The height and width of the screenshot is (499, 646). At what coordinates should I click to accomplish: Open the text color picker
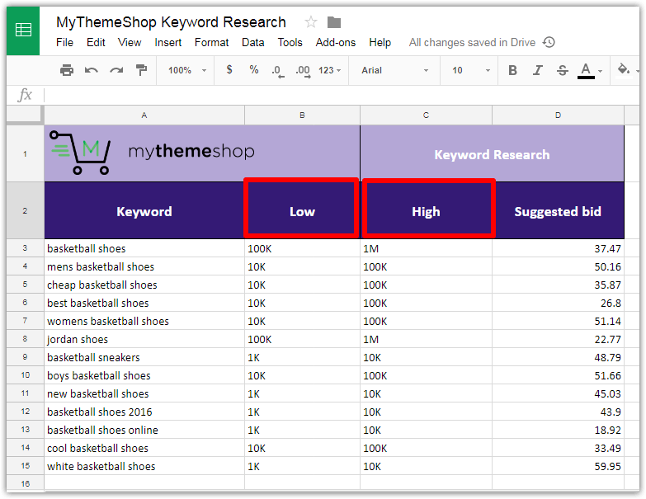(589, 71)
